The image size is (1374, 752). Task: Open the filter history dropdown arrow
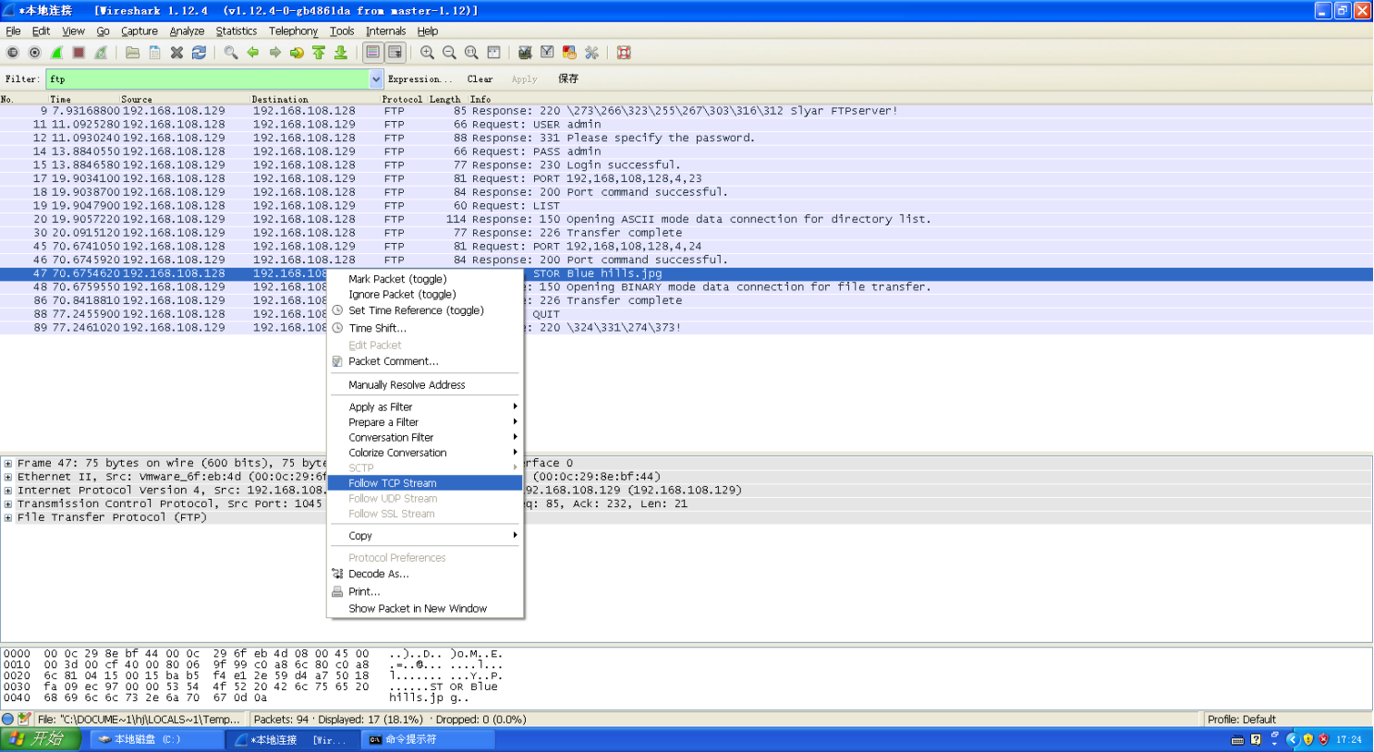(376, 79)
